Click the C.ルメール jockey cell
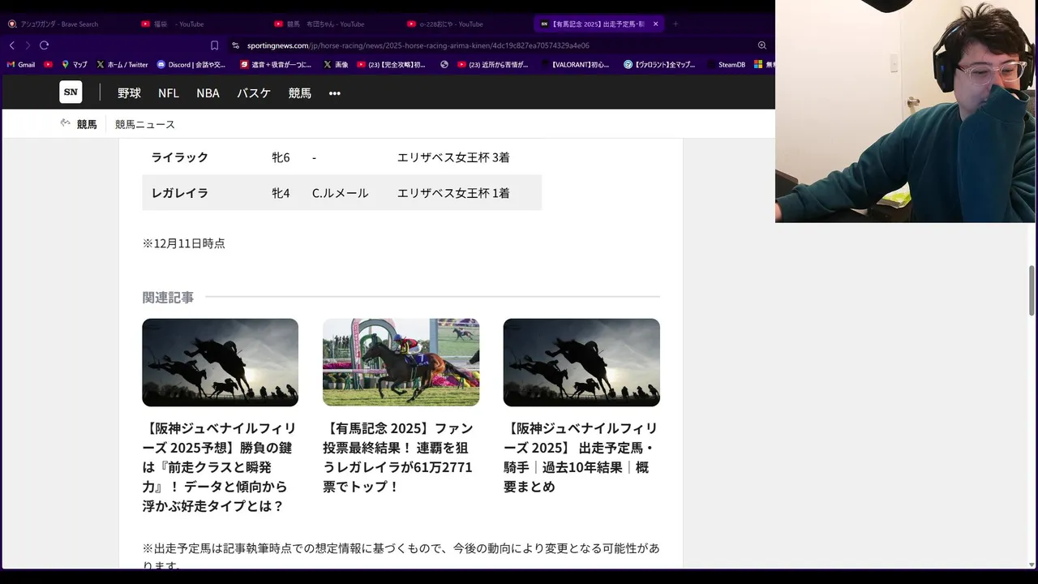Screen dimensions: 1038x584 pyautogui.click(x=341, y=193)
